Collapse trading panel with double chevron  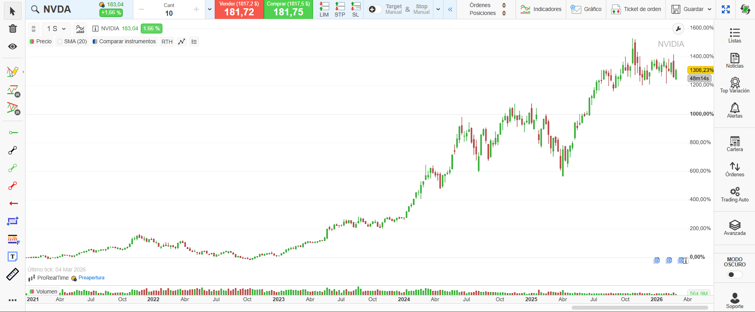[x=450, y=9]
